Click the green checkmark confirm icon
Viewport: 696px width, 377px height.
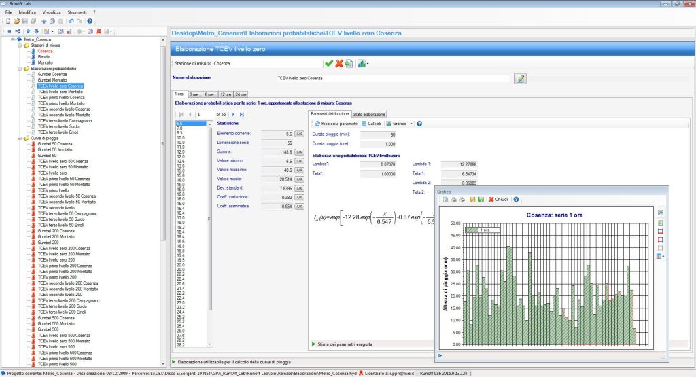point(329,63)
